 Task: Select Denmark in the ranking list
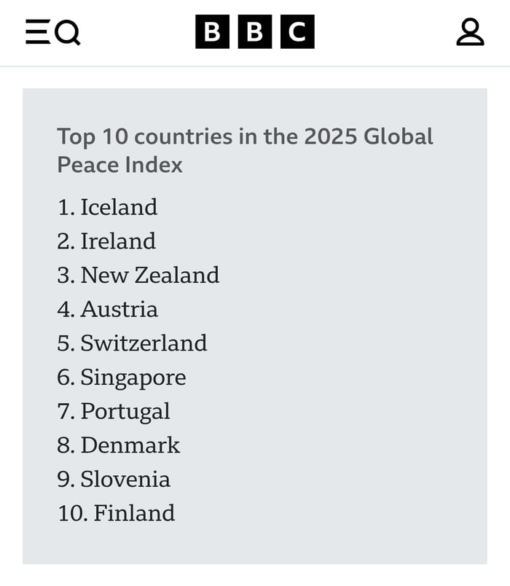[x=130, y=445]
